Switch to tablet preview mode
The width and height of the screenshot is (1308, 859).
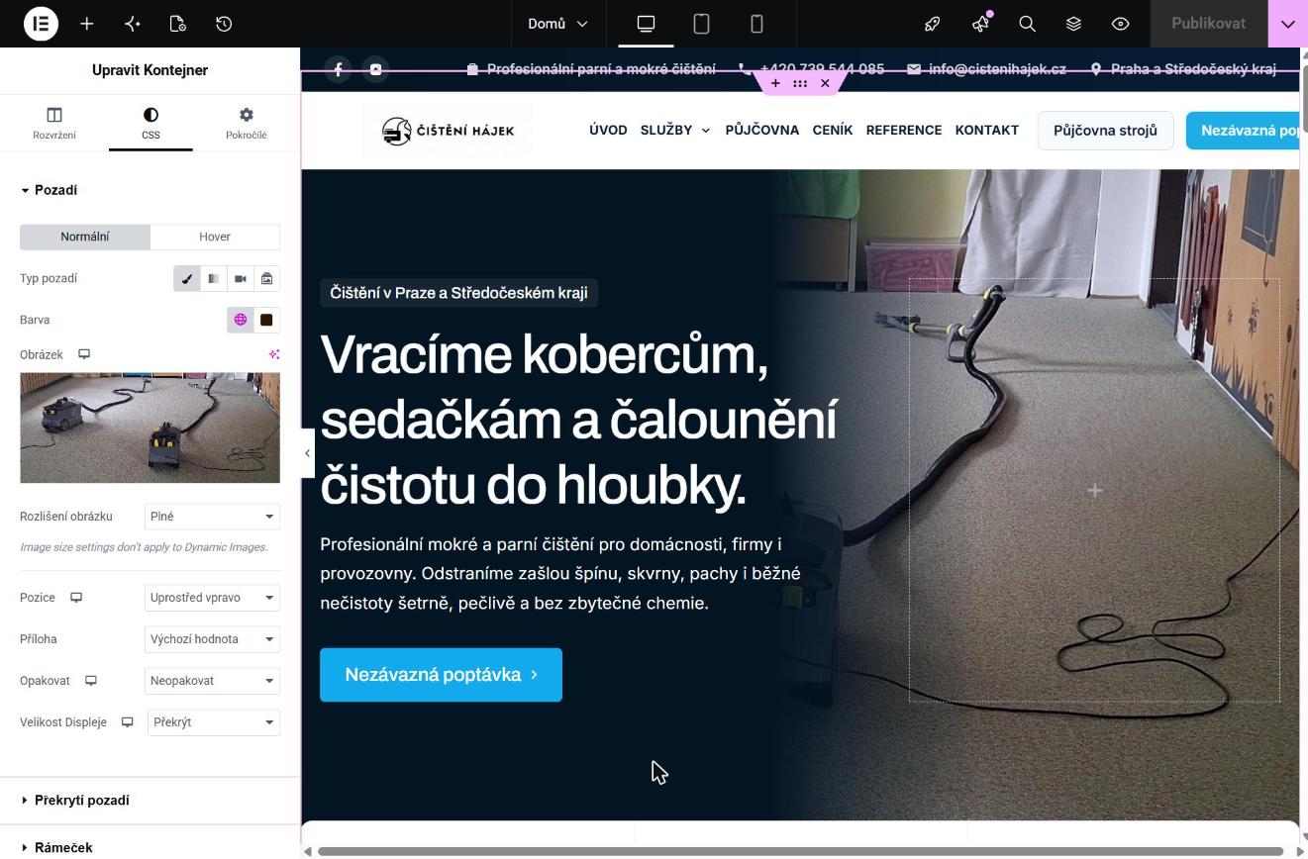(701, 24)
